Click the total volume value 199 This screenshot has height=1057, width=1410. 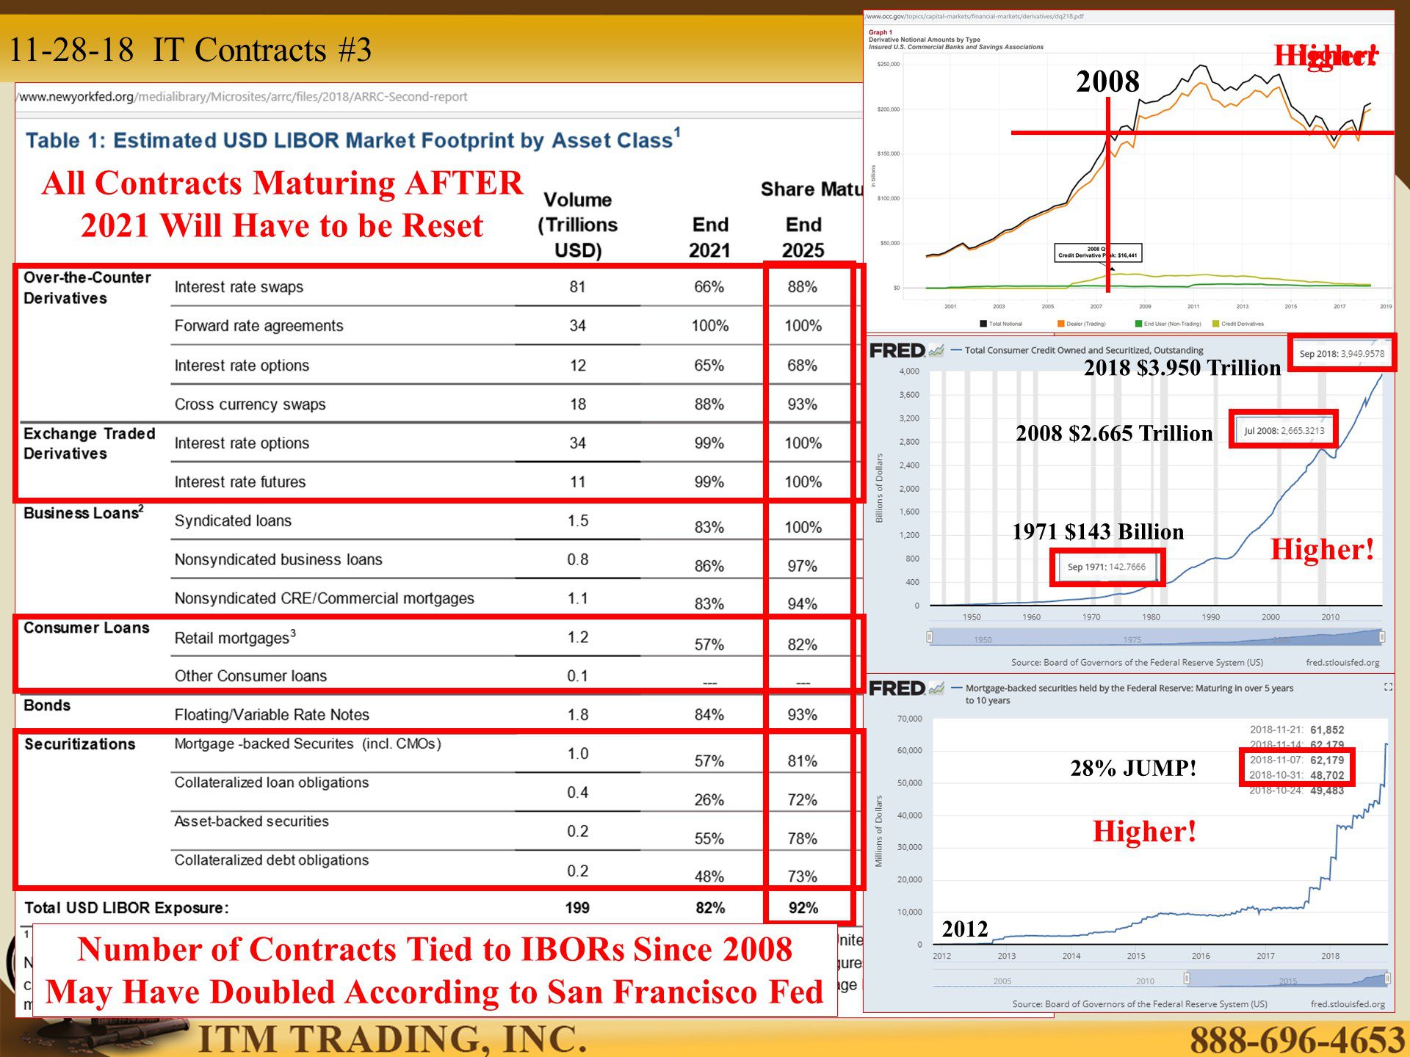[577, 908]
